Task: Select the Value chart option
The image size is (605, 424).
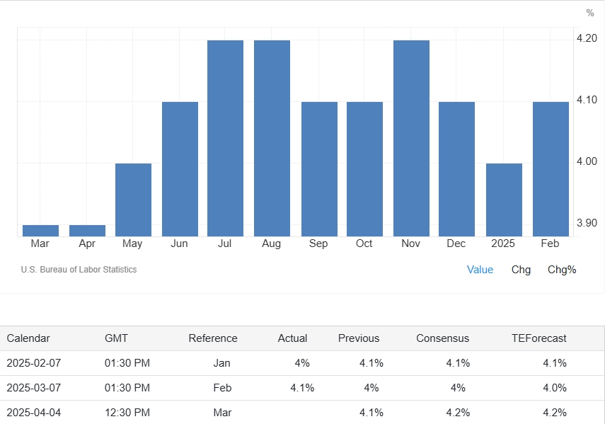Action: click(480, 270)
